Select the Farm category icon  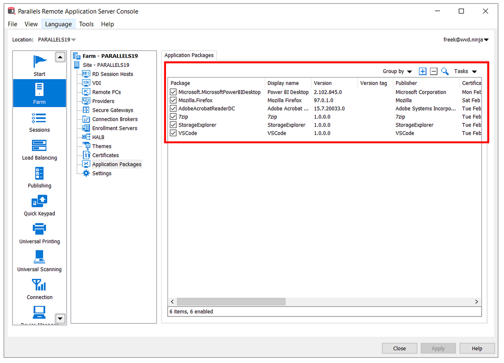coord(39,89)
